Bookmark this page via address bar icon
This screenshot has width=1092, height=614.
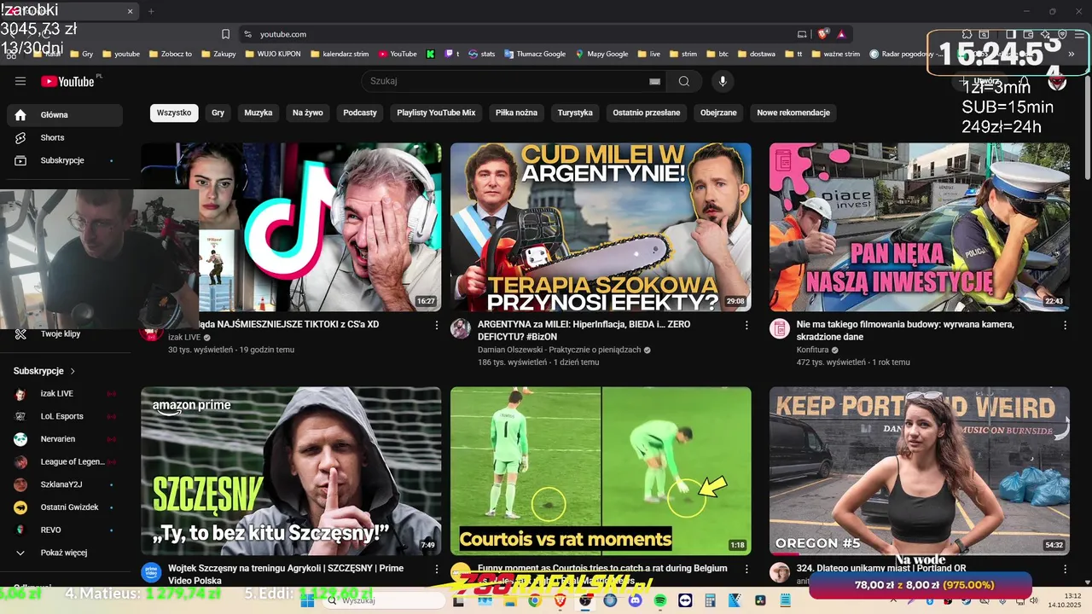pos(225,34)
